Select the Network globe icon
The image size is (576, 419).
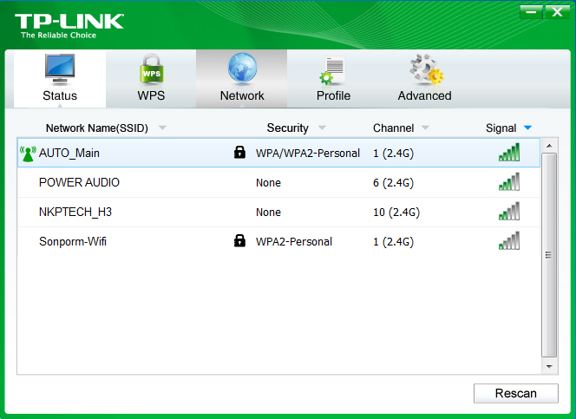point(242,69)
